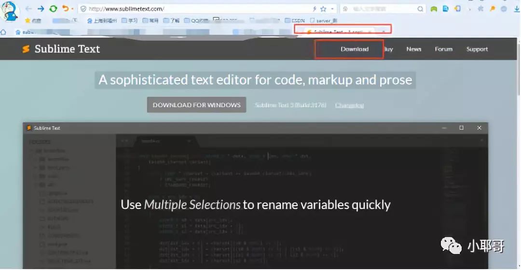Screen dimensions: 521x270
Task: Click the orange undo-close-tab arrow
Action: coord(66,9)
